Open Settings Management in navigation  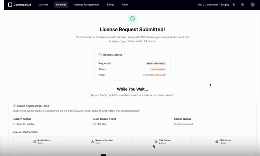(86, 5)
